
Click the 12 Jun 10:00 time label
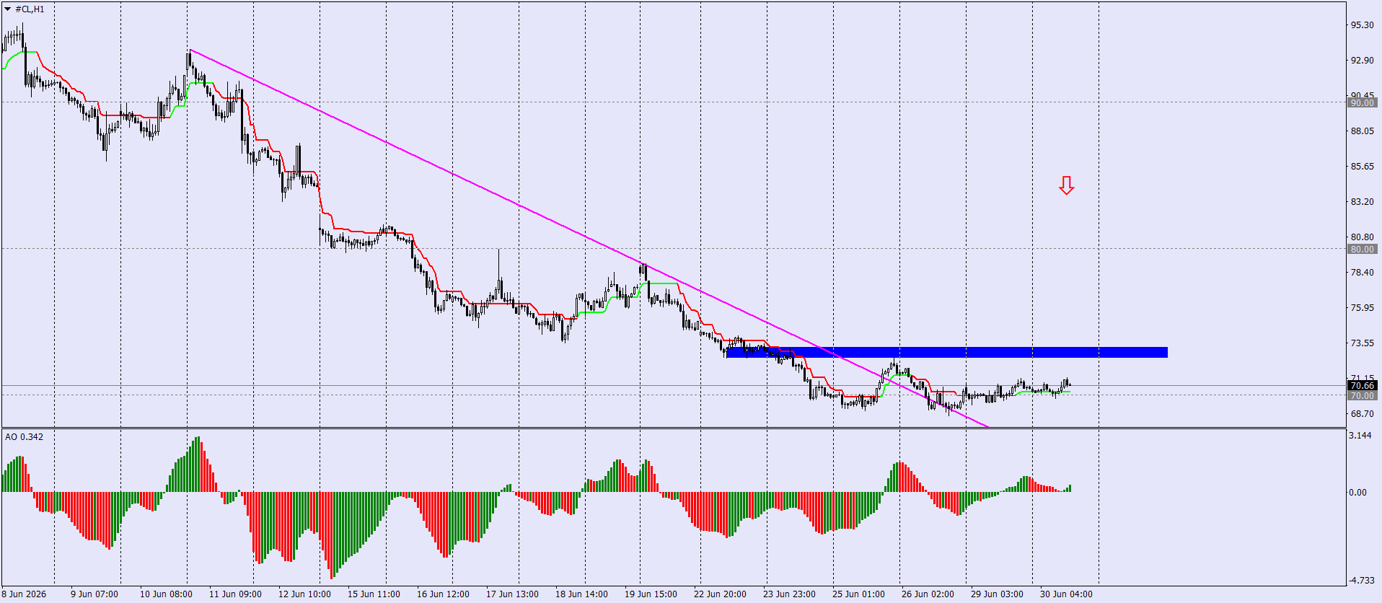click(x=304, y=594)
